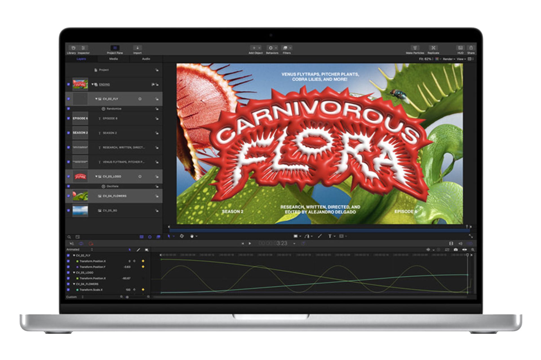Image resolution: width=541 pixels, height=360 pixels.
Task: Click the Inspector toolbar icon
Action: point(83,48)
